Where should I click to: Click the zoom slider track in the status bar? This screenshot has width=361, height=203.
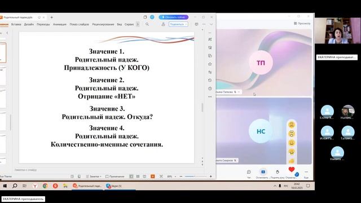click(x=196, y=176)
